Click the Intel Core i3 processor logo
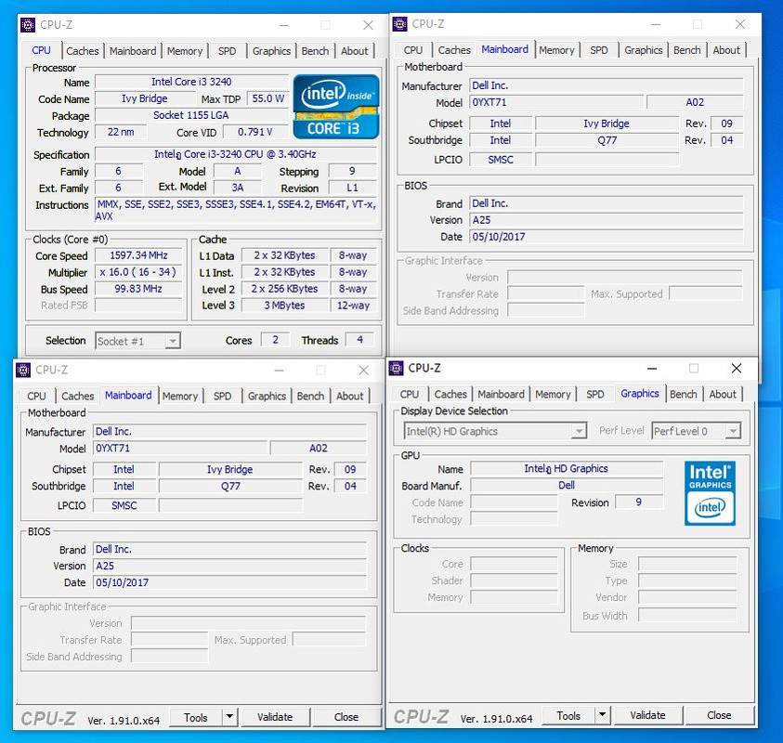 tap(336, 107)
